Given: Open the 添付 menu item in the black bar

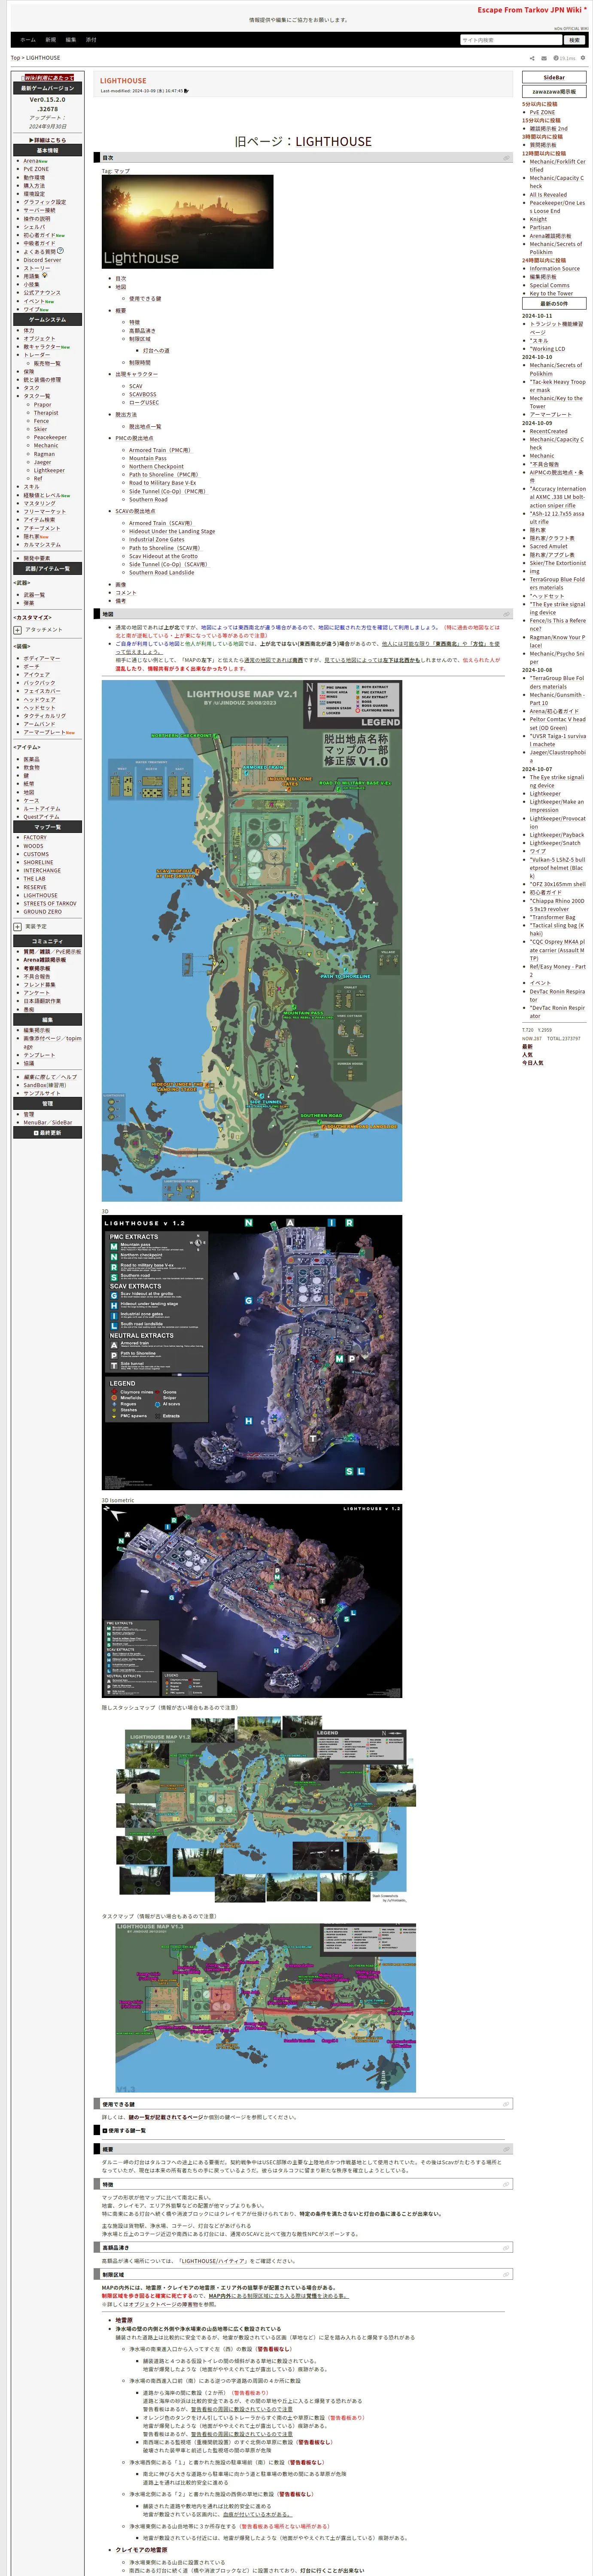Looking at the screenshot, I should click(x=91, y=39).
